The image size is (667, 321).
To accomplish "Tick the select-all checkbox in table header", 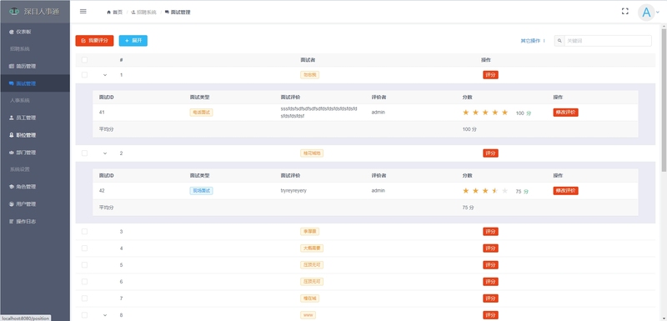I will click(x=84, y=60).
